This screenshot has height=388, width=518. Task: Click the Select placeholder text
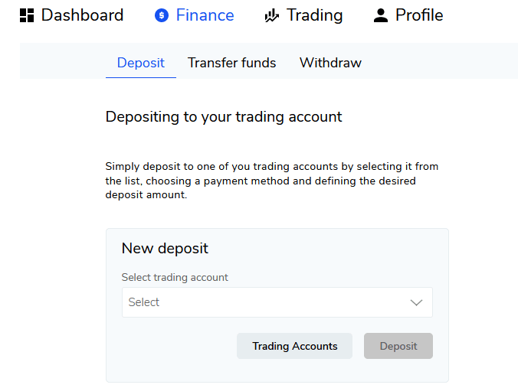click(x=144, y=302)
